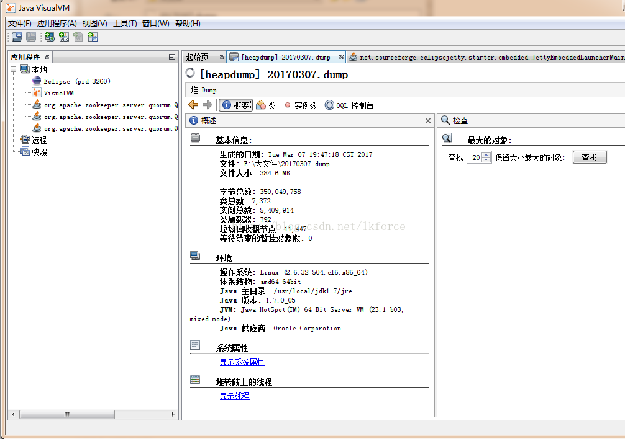Collapse the 本地 tree node

(x=13, y=69)
